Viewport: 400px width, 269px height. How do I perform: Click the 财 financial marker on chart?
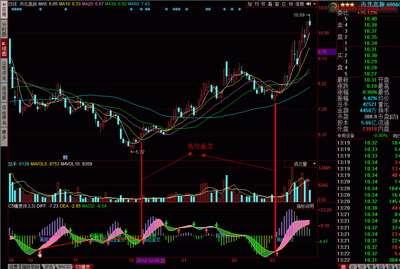[65, 157]
